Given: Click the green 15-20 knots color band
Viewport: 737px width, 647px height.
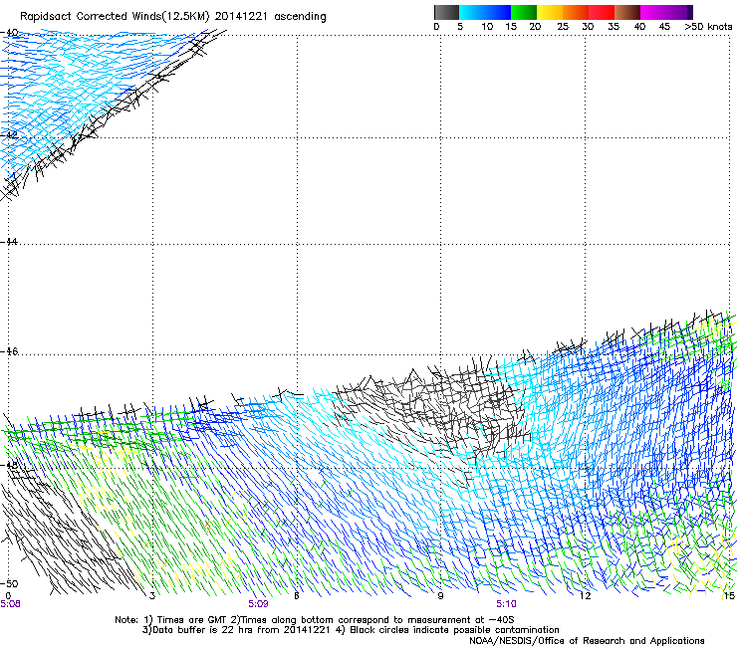Looking at the screenshot, I should 524,12.
